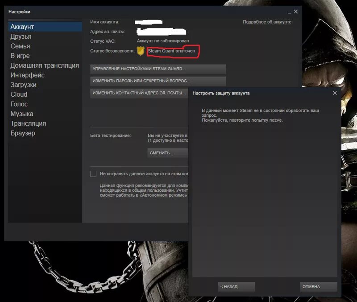Select the Аккаунт settings tab
The width and height of the screenshot is (357, 302).
point(45,27)
